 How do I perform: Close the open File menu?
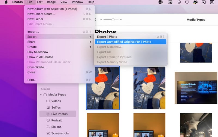(x=30, y=2)
